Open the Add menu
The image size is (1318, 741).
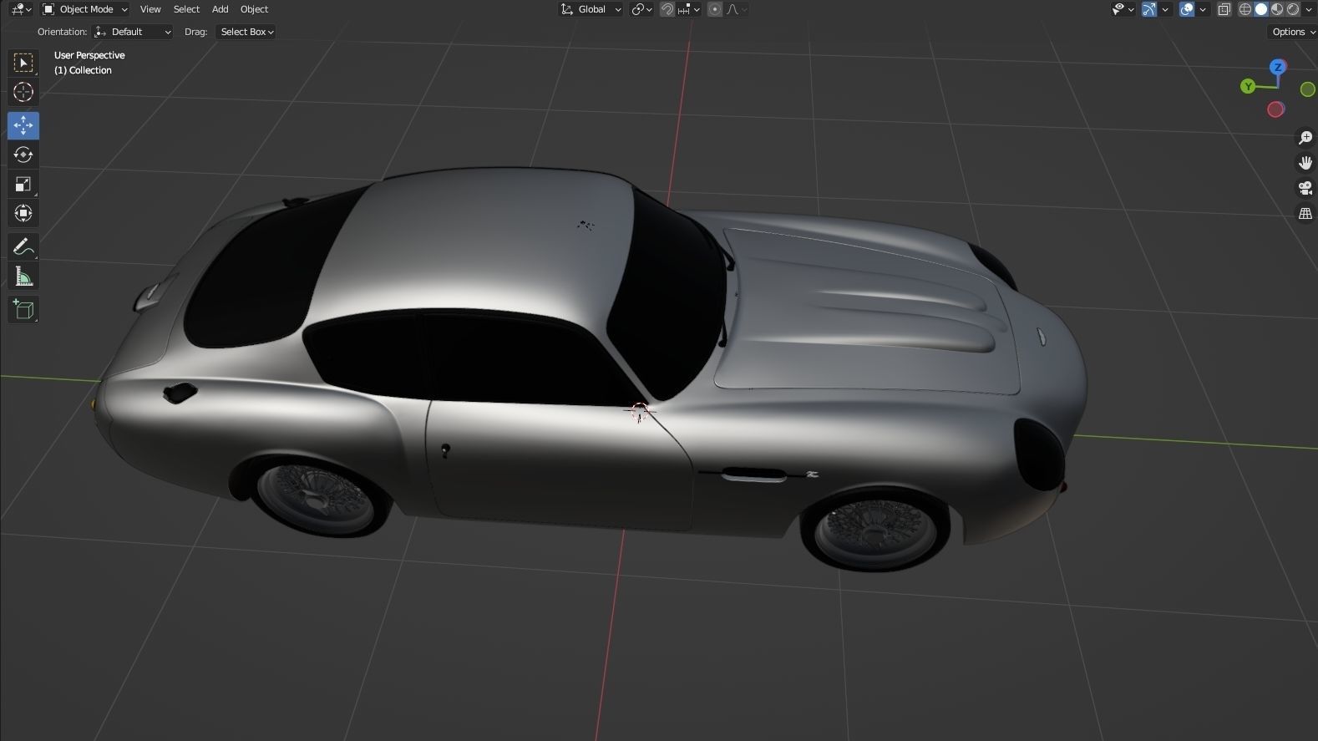[x=220, y=9]
